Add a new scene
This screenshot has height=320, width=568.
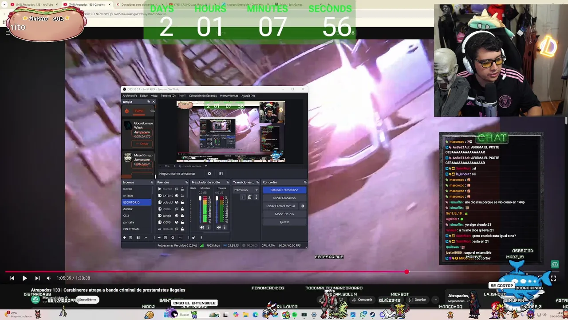click(x=124, y=238)
